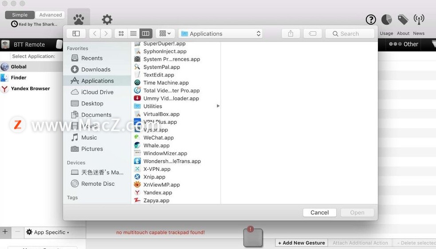Open the News antenna icon
The image size is (436, 249).
point(419,19)
